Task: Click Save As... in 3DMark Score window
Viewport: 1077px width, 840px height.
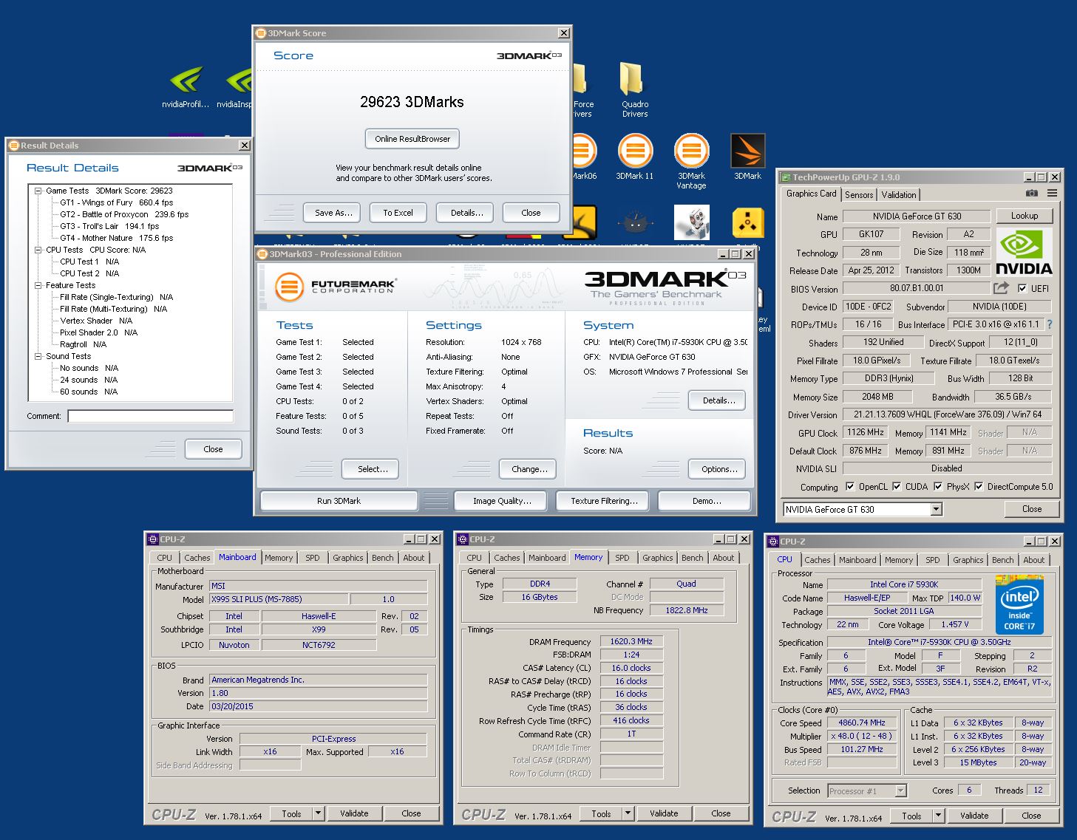Action: [332, 213]
